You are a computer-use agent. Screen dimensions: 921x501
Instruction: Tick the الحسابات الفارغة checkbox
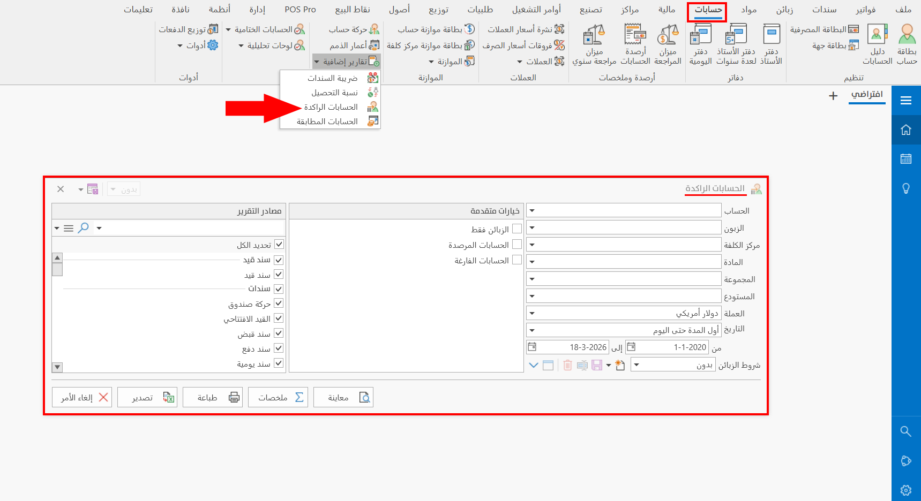(x=517, y=260)
